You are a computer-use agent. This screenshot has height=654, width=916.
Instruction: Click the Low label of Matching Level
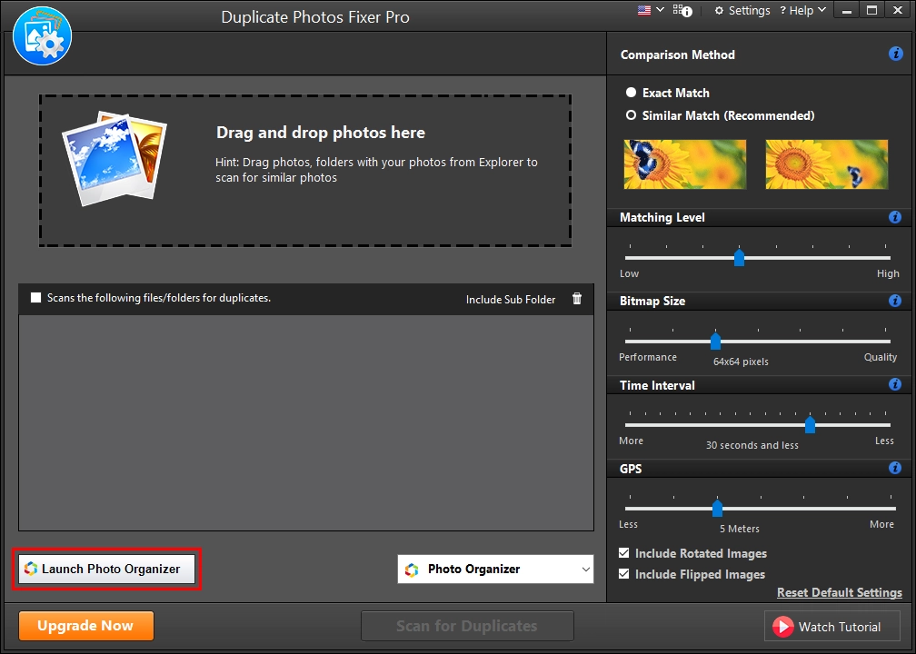click(629, 273)
